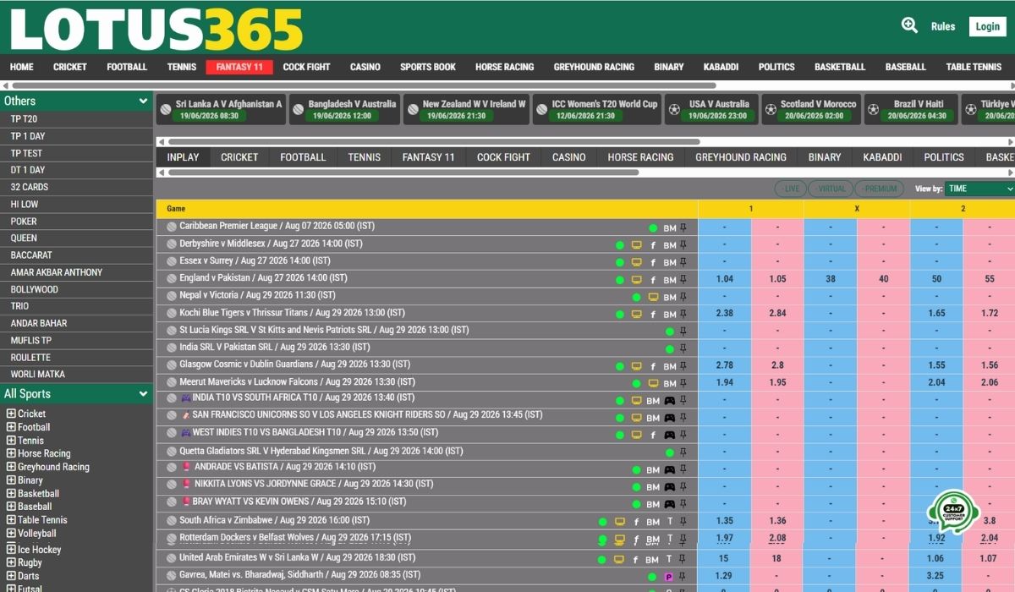
Task: Expand the Cricket tree node
Action: [11, 414]
